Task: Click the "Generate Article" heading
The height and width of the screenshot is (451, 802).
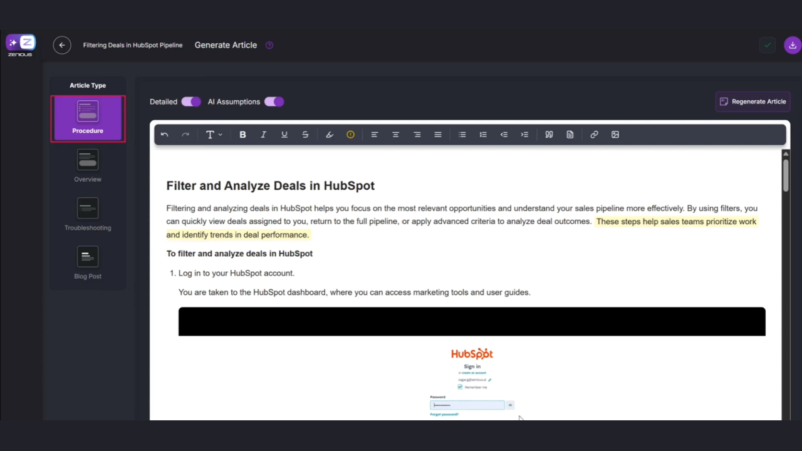Action: point(226,45)
